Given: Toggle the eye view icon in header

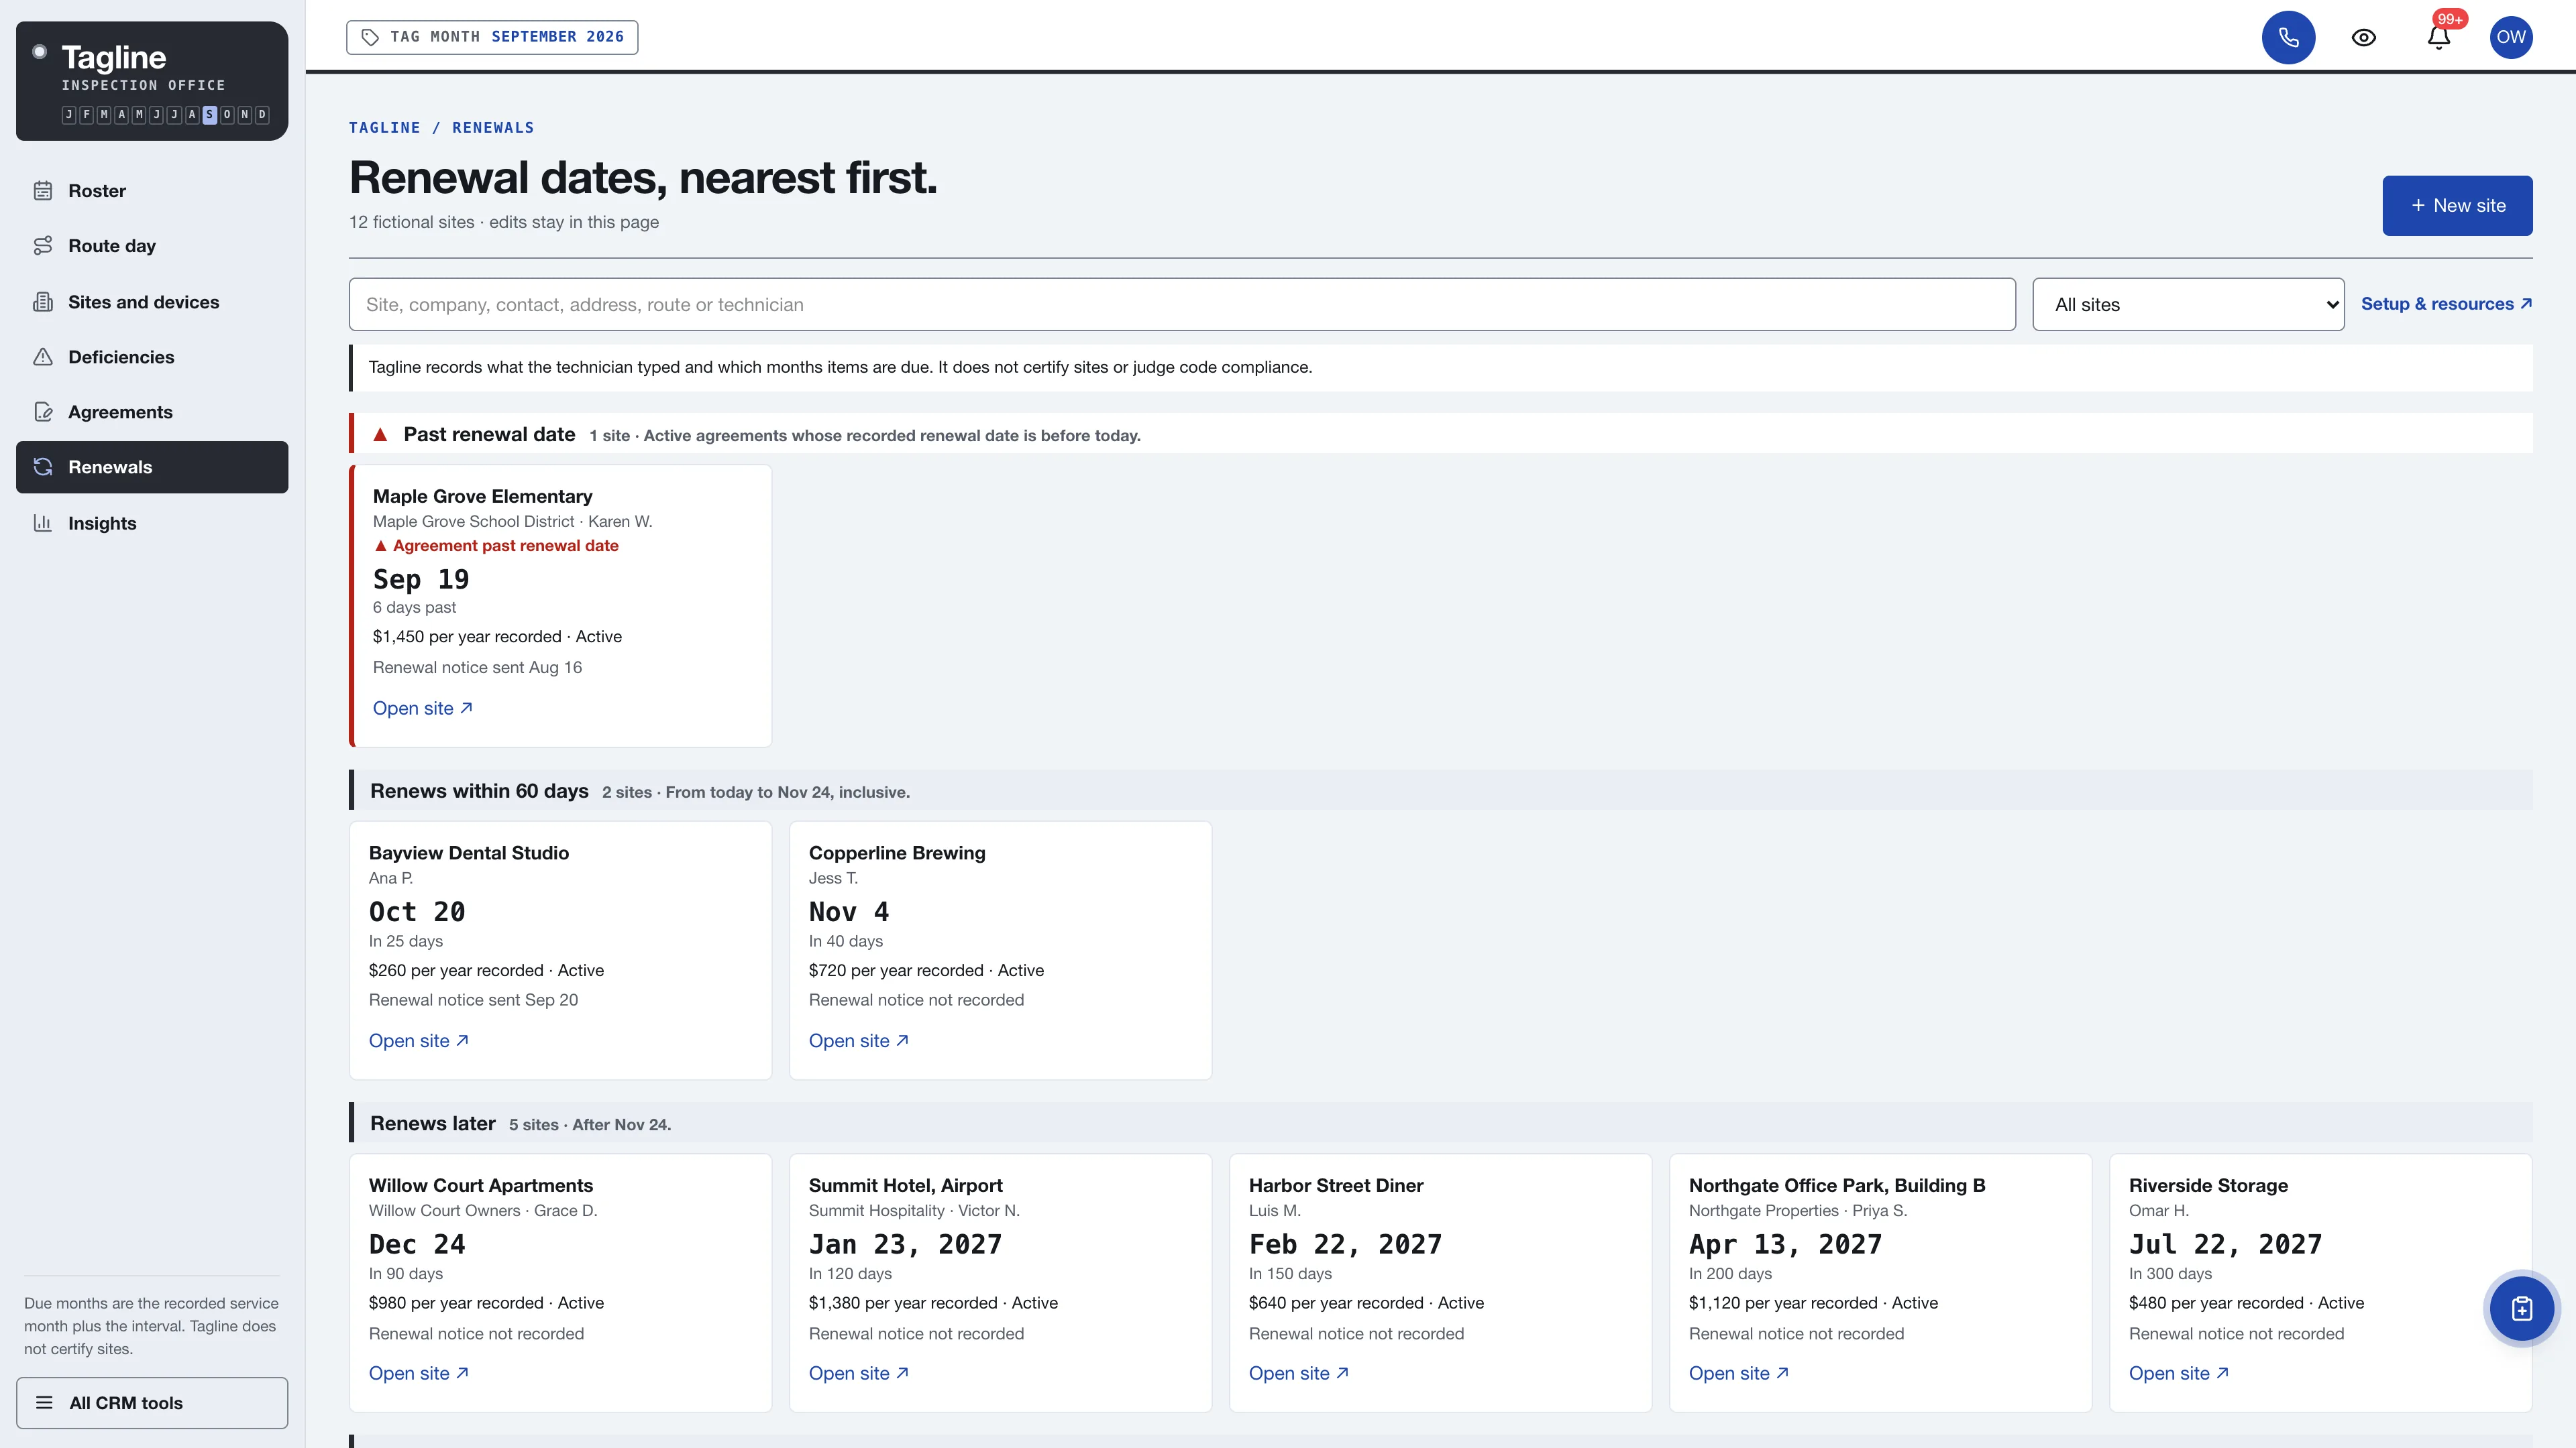Looking at the screenshot, I should 2363,38.
